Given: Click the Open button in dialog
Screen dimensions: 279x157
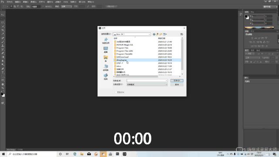Looking at the screenshot, I should click(177, 81).
